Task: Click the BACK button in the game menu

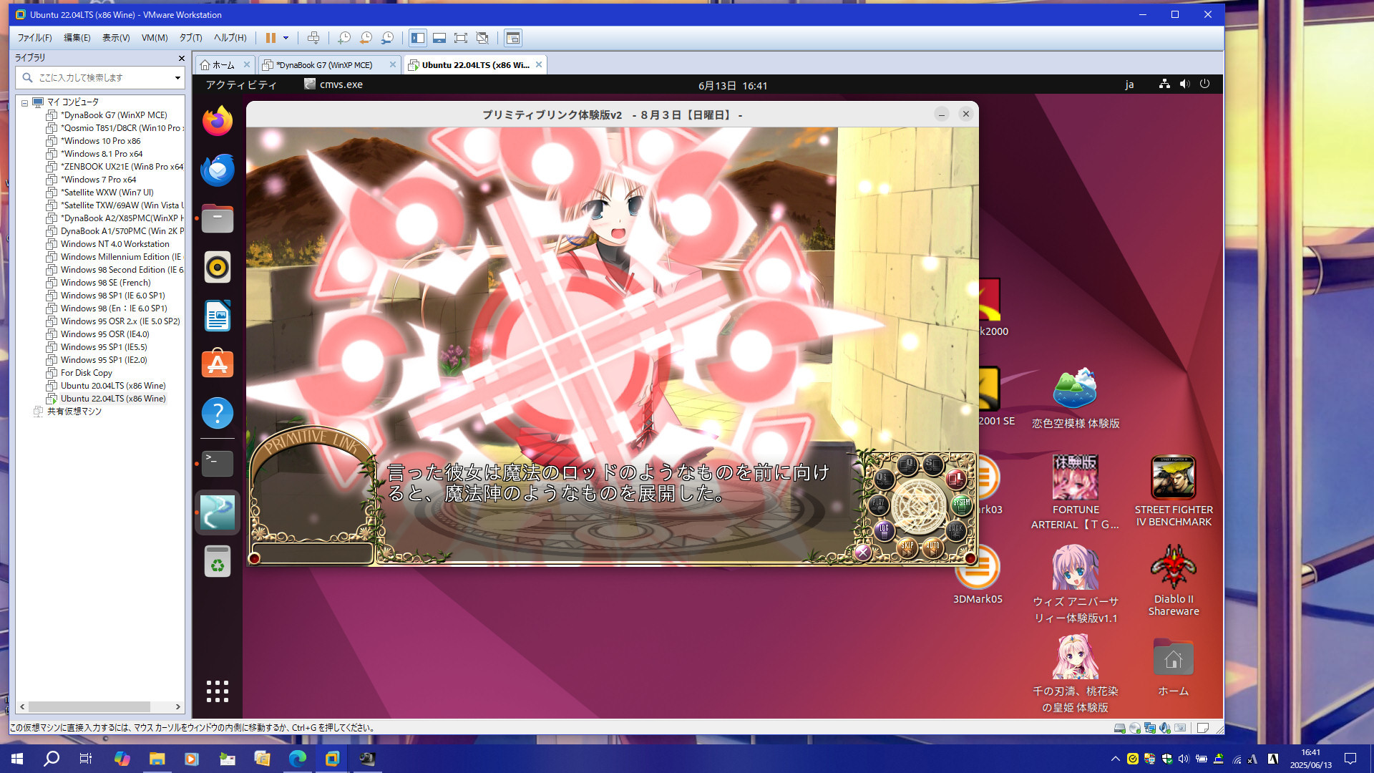Action: [955, 530]
